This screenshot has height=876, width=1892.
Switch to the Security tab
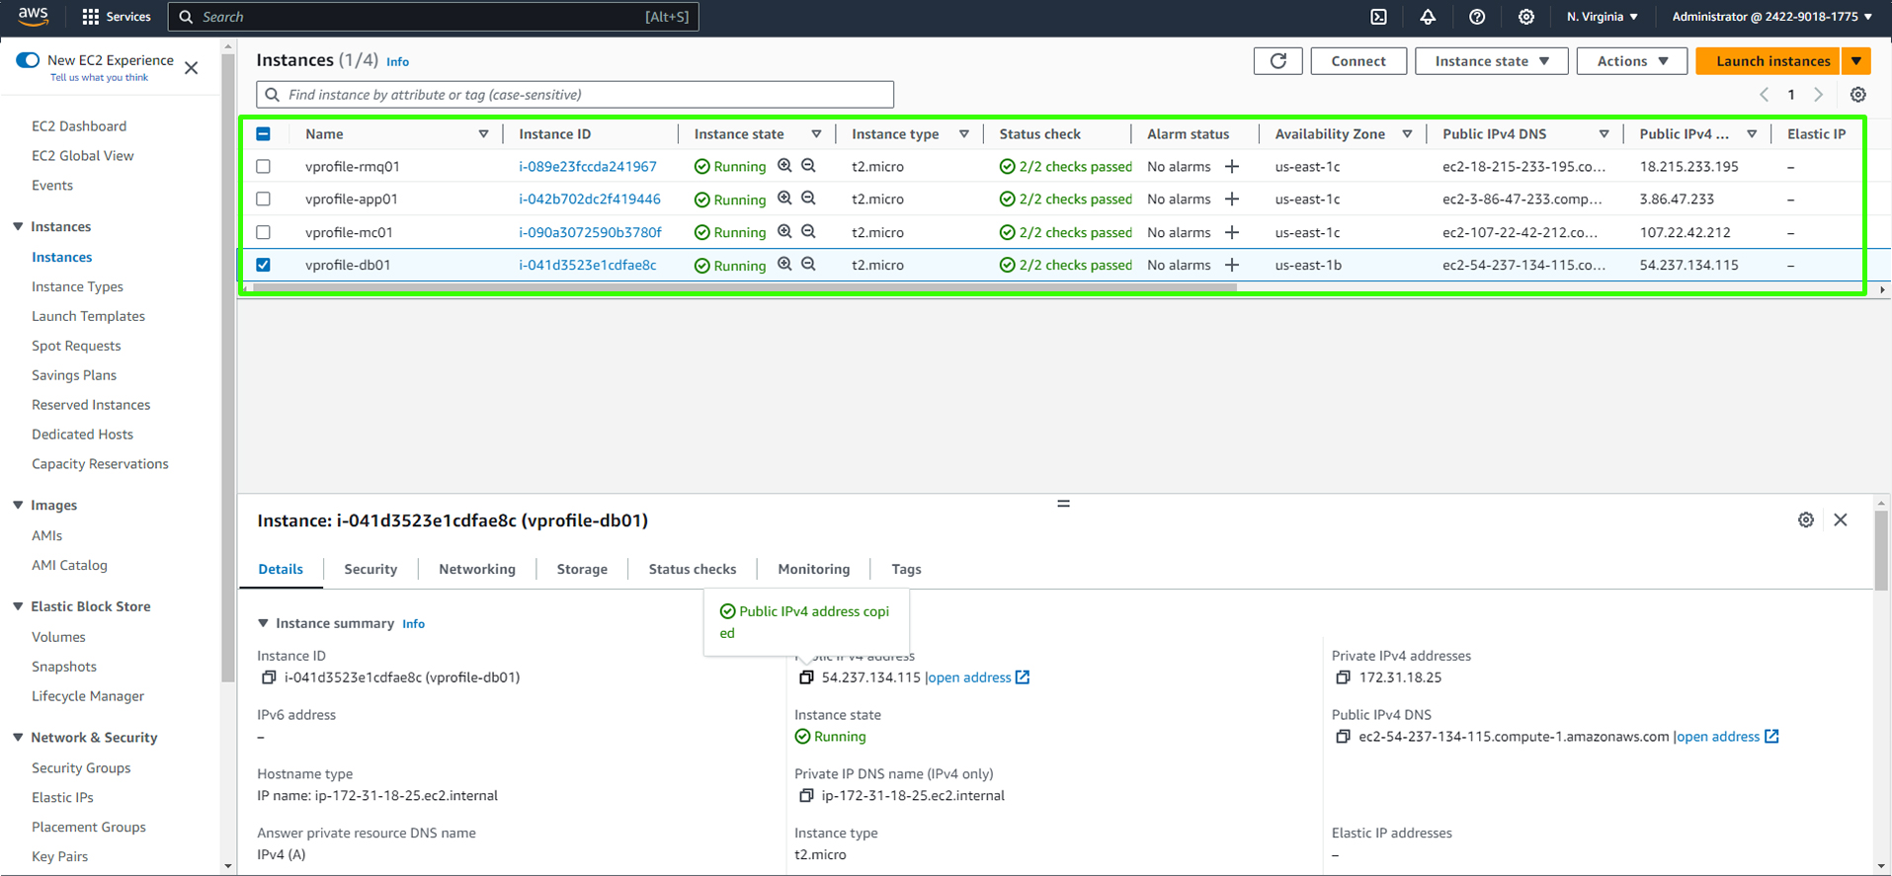(370, 569)
